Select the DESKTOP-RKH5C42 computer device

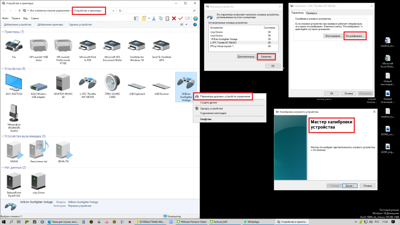click(x=63, y=86)
